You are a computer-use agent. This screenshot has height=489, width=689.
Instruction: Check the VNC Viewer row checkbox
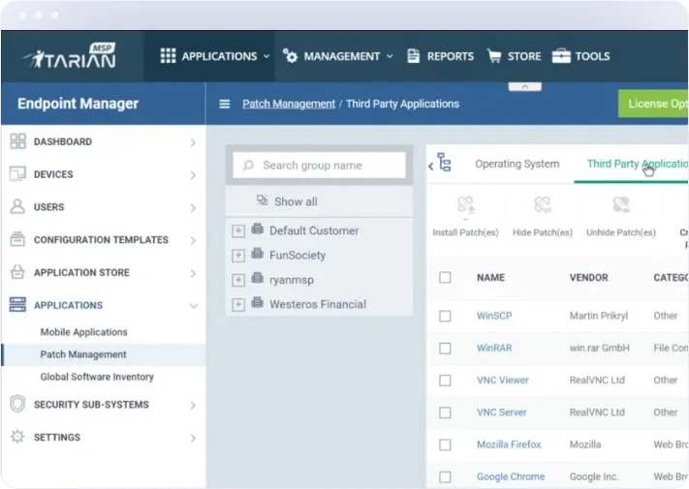click(x=445, y=381)
